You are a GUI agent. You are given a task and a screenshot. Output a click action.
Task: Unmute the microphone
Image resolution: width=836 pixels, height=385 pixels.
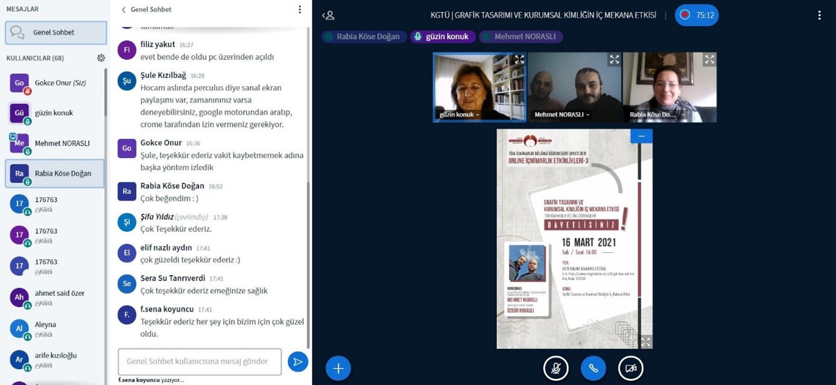coord(556,368)
